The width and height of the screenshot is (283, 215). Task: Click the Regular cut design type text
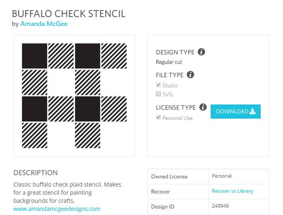pos(169,62)
